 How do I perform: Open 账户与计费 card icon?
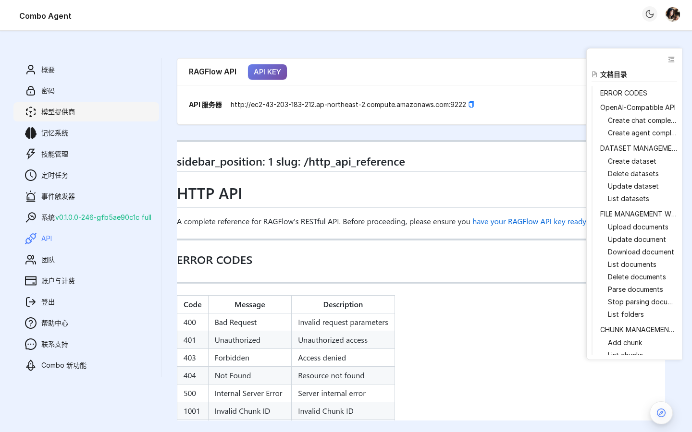31,281
